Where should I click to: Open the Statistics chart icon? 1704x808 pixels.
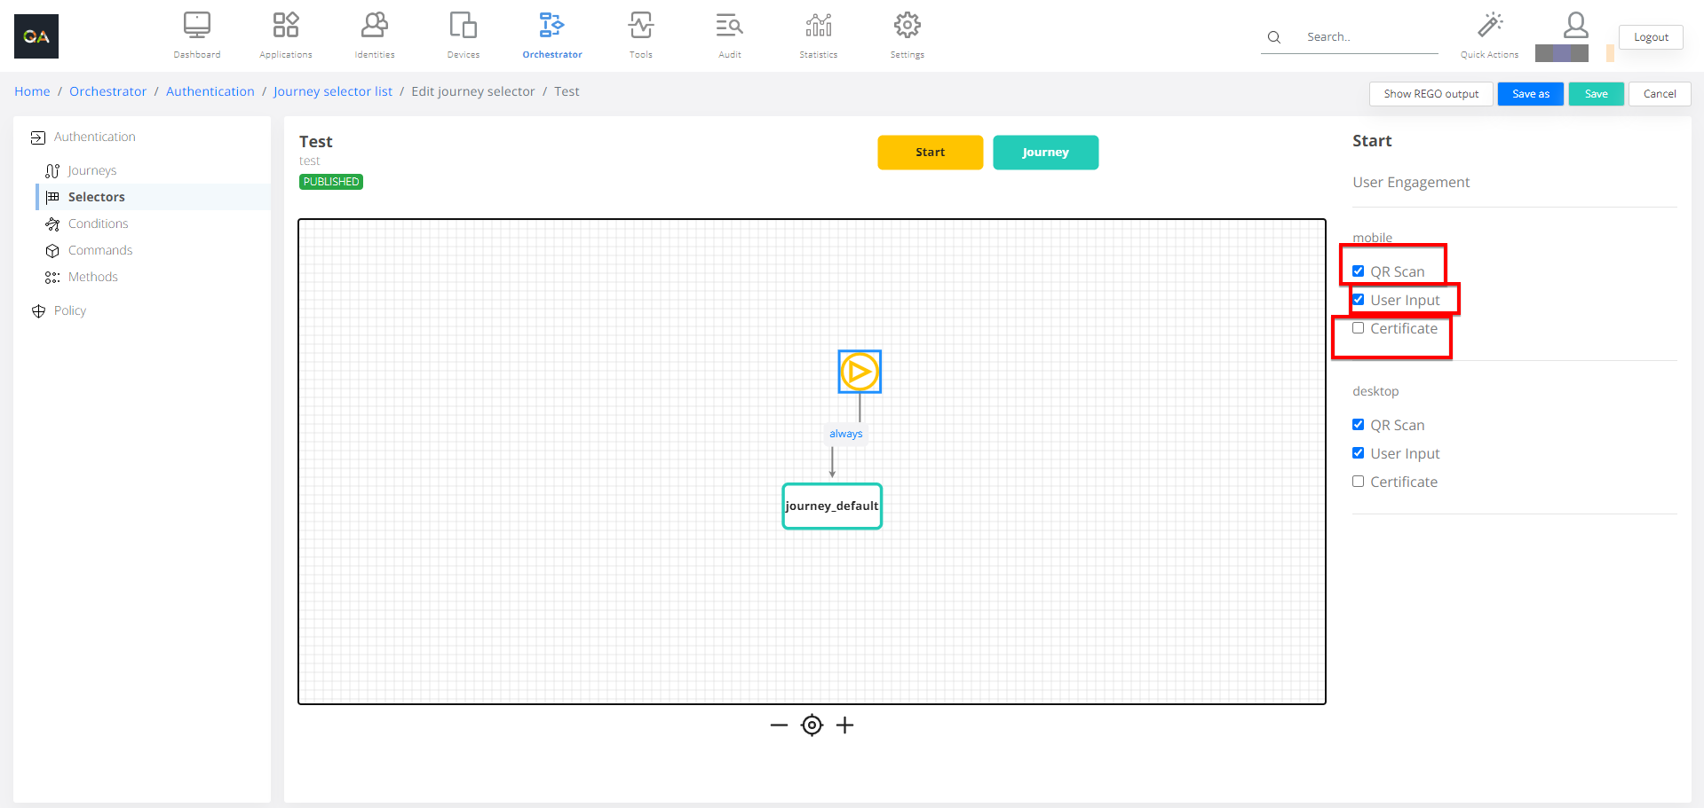click(x=818, y=26)
